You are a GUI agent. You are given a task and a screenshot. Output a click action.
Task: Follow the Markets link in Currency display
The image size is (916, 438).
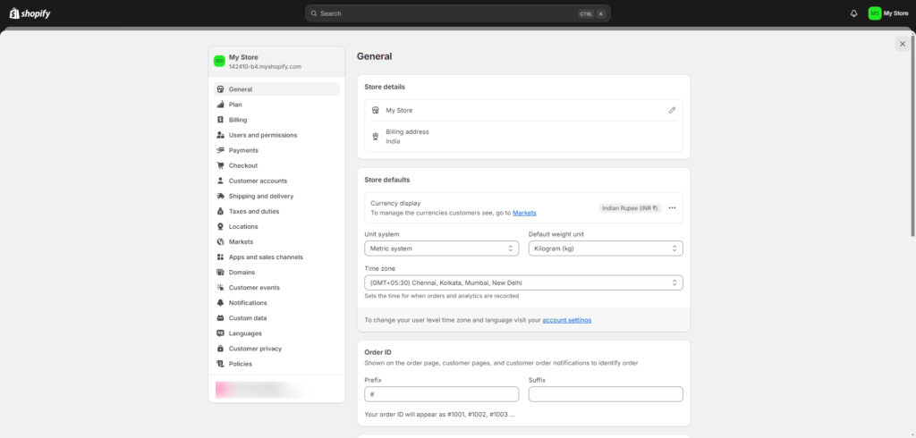[524, 213]
